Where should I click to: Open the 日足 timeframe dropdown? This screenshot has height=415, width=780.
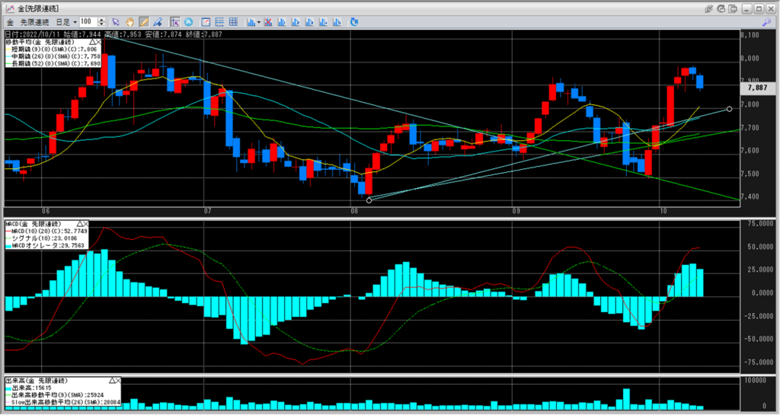coord(66,22)
